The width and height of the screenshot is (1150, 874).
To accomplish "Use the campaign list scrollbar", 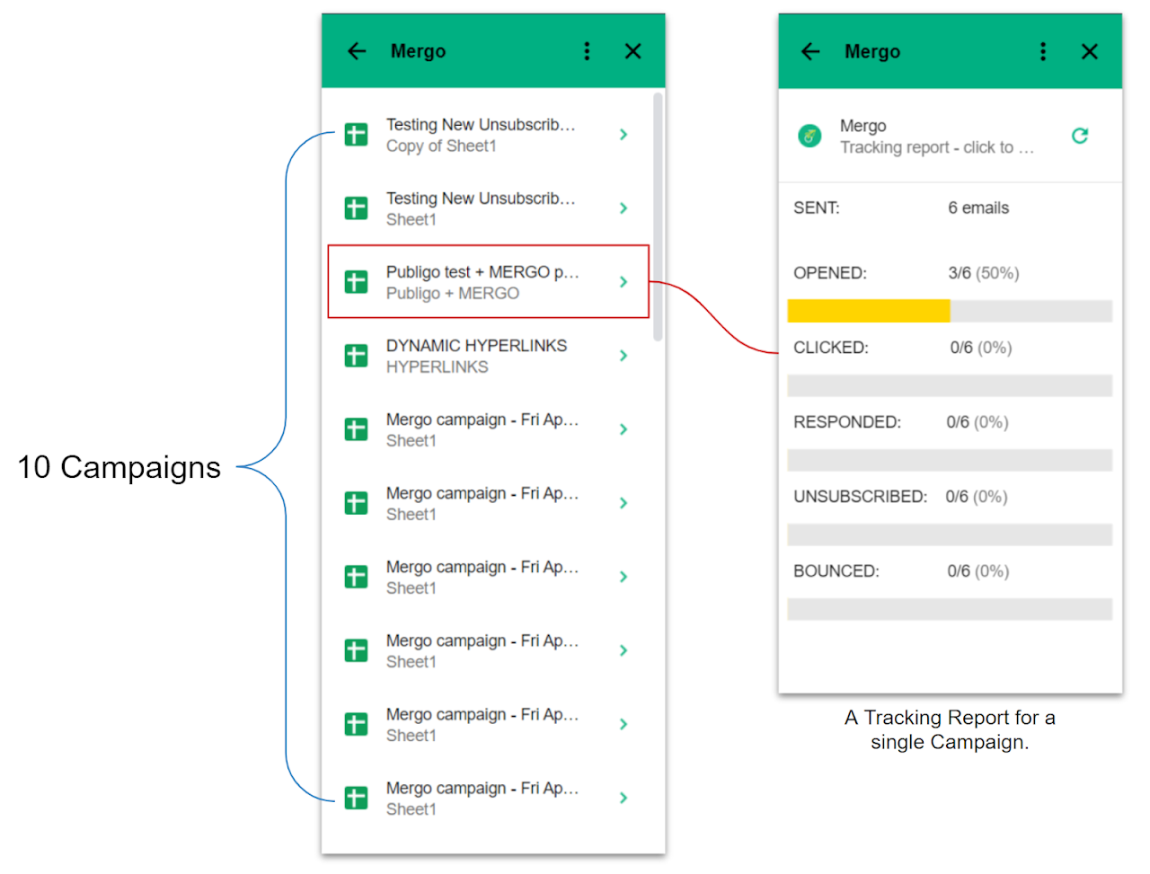I will click(x=658, y=216).
